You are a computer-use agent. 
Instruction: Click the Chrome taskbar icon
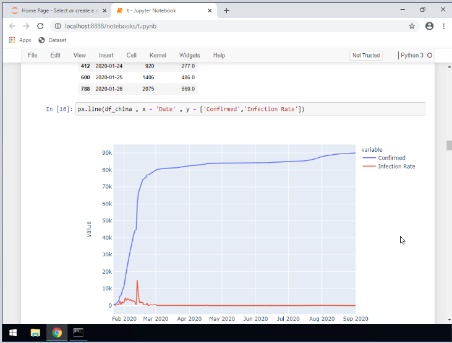(x=57, y=333)
